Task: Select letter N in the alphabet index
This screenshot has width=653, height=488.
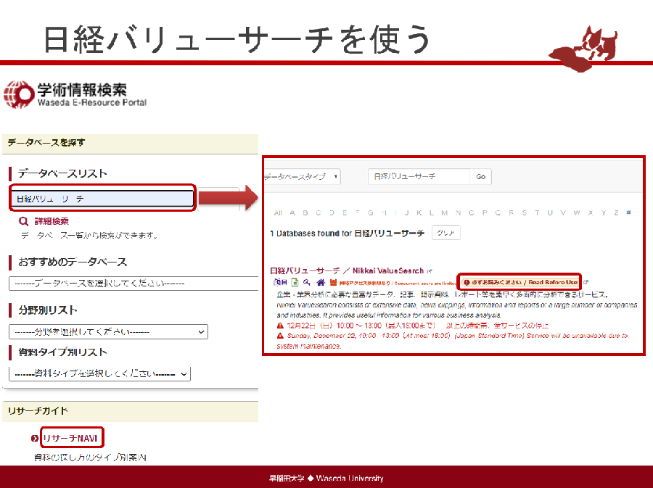Action: coord(458,213)
